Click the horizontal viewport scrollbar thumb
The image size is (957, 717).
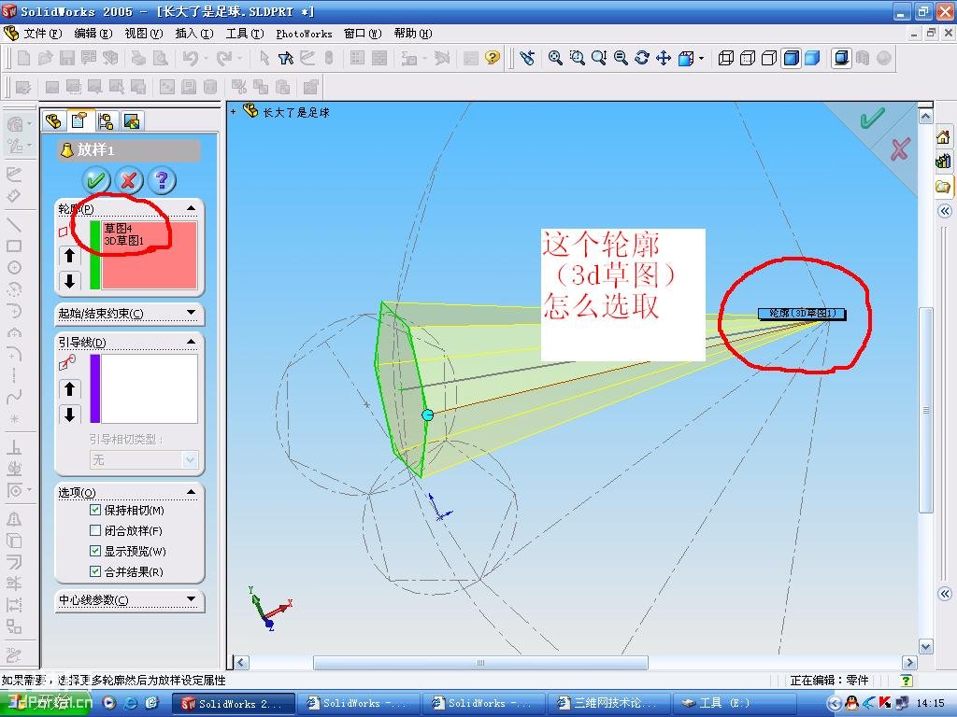tap(480, 663)
